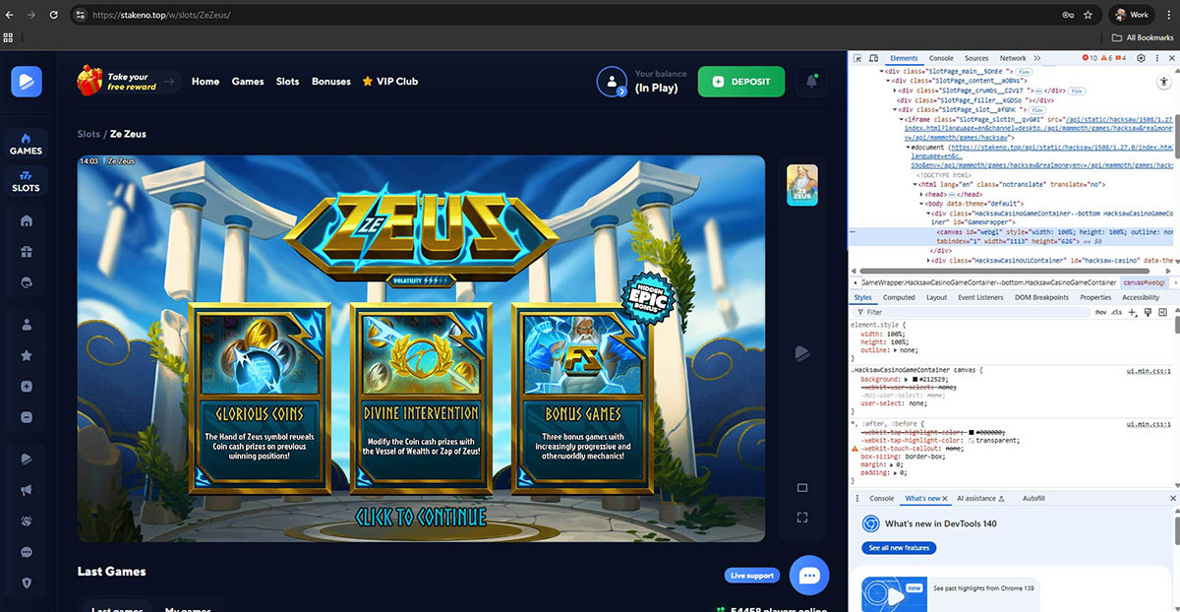Screen dimensions: 1180x612
Task: Click the user profile avatar icon
Action: [x=612, y=82]
